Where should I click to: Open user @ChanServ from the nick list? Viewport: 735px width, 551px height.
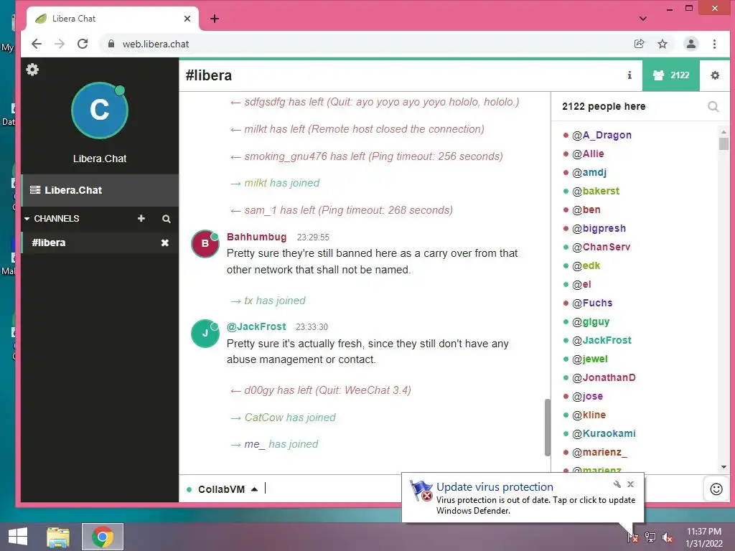tap(601, 247)
